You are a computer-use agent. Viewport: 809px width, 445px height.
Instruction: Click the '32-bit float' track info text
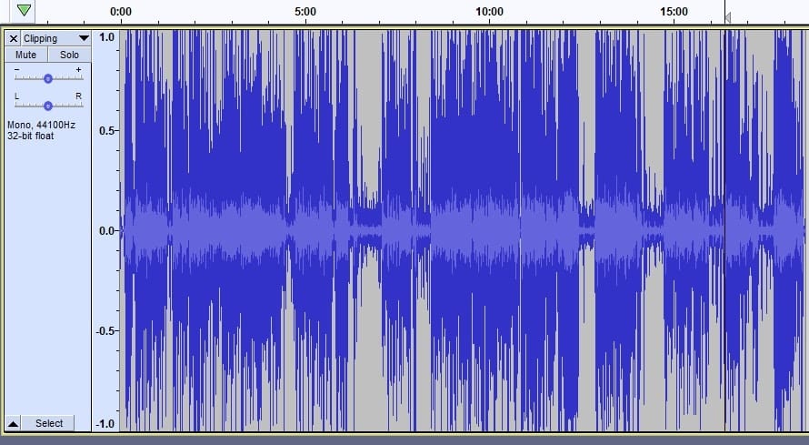click(x=30, y=136)
